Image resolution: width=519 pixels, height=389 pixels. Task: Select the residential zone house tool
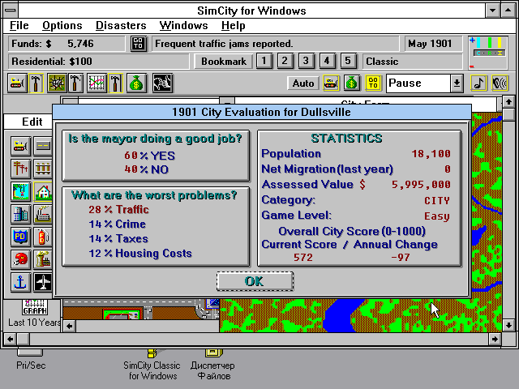click(43, 191)
